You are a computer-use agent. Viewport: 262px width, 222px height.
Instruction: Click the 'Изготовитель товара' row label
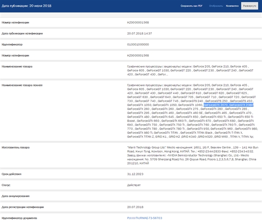tap(16, 147)
